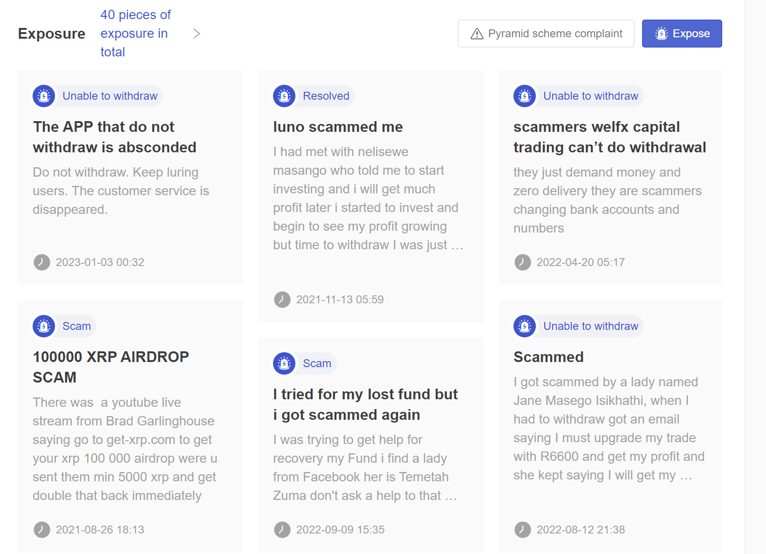
Task: Click clock icon next to 2021-11-13 05:59
Action: pyautogui.click(x=282, y=300)
